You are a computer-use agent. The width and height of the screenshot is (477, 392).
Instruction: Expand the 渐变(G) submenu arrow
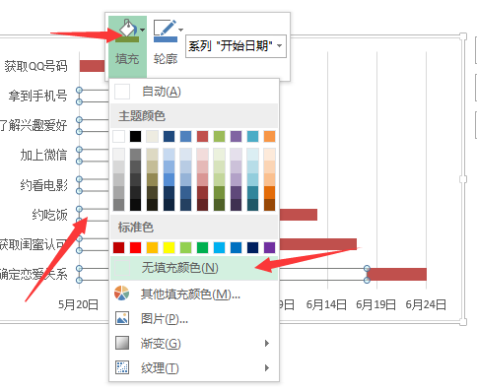point(267,343)
